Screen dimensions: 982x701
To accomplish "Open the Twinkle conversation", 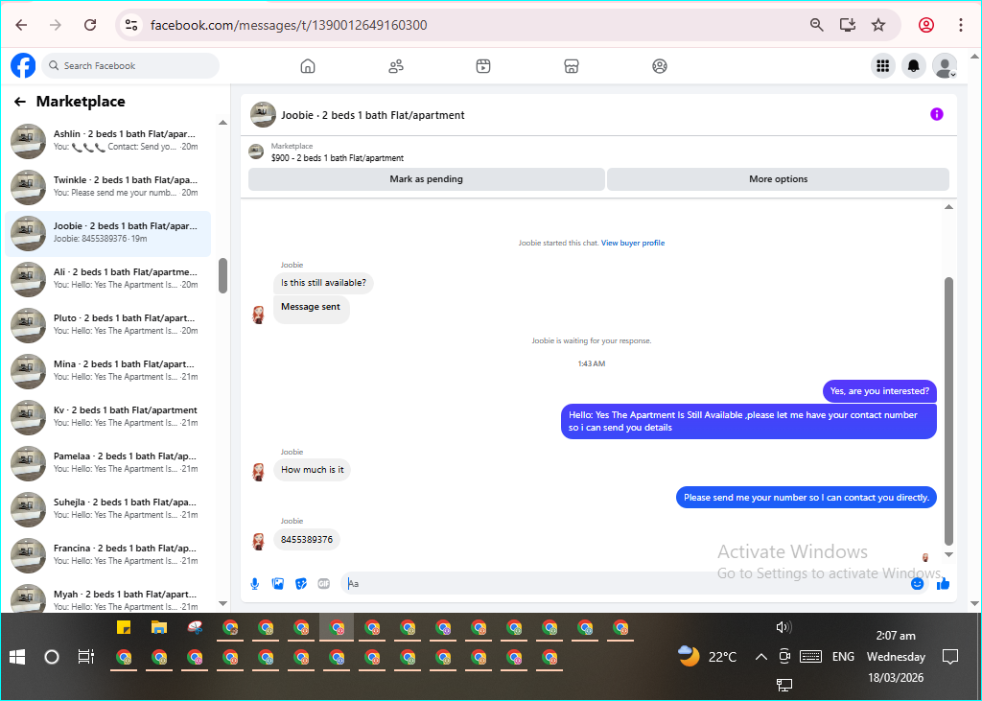I will click(x=107, y=186).
